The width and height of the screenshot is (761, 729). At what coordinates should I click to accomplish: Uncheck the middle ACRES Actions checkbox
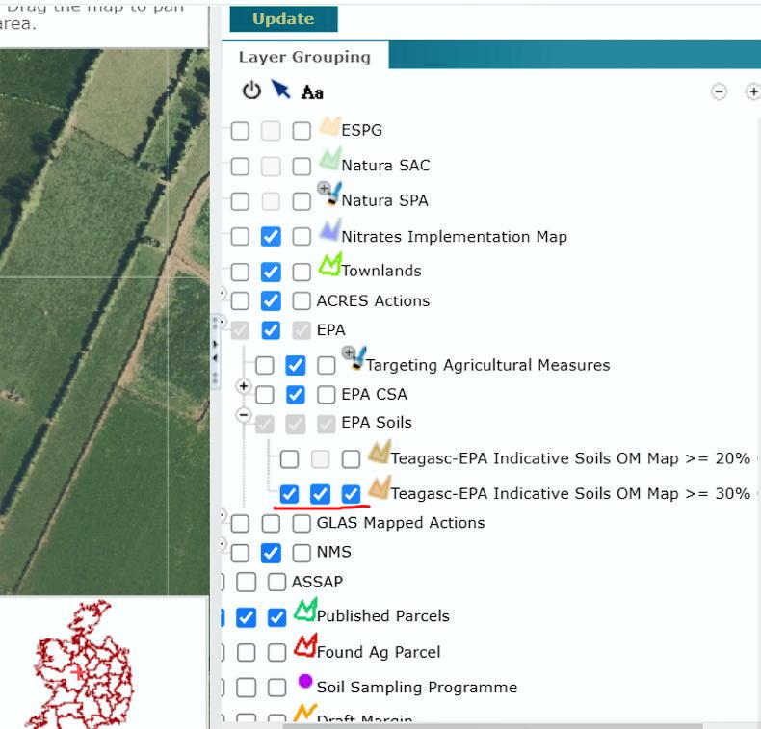(271, 300)
